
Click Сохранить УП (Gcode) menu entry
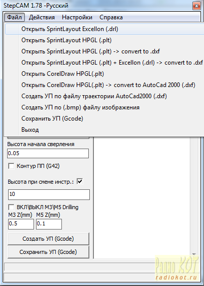point(105,119)
